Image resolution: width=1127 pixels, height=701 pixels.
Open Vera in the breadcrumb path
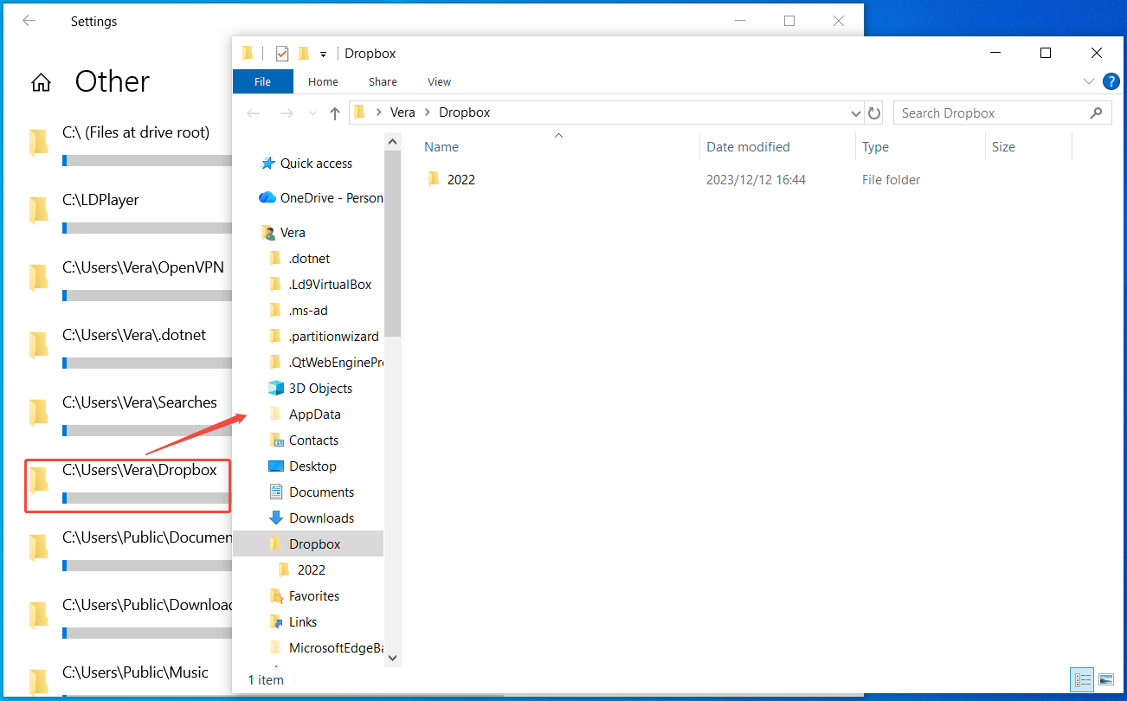coord(402,112)
